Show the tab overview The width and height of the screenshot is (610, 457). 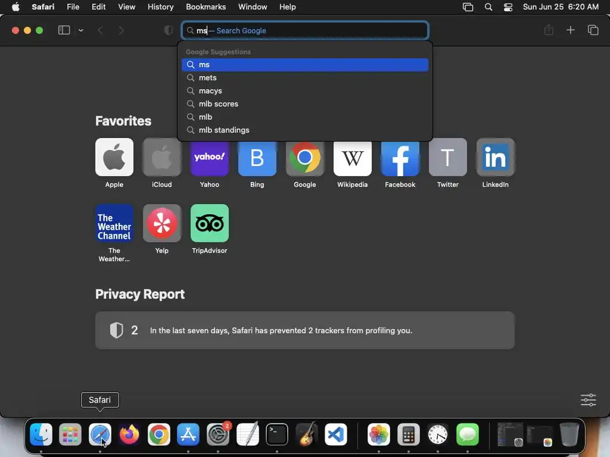(593, 30)
